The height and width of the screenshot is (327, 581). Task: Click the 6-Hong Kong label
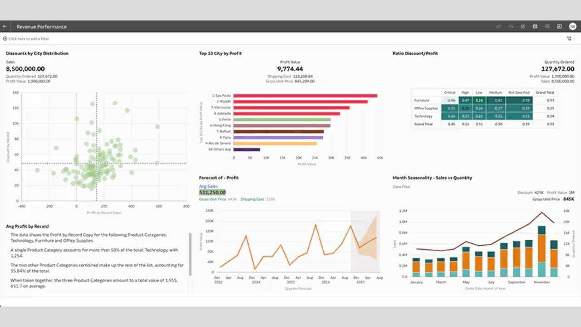coord(221,125)
